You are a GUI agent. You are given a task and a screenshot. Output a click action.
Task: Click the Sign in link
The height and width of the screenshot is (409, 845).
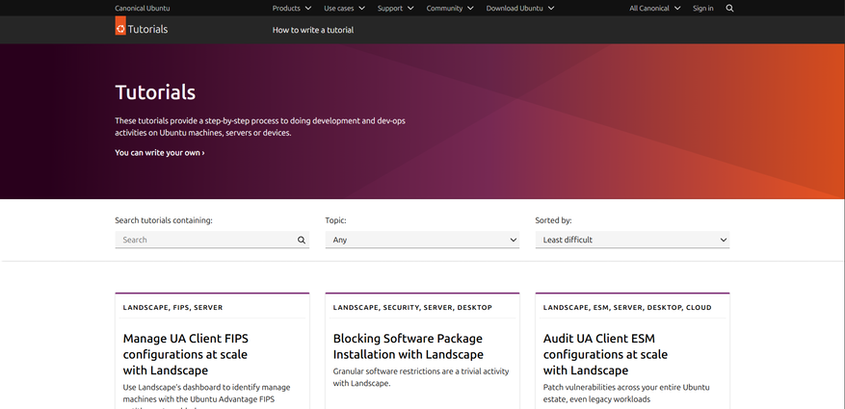pyautogui.click(x=703, y=8)
